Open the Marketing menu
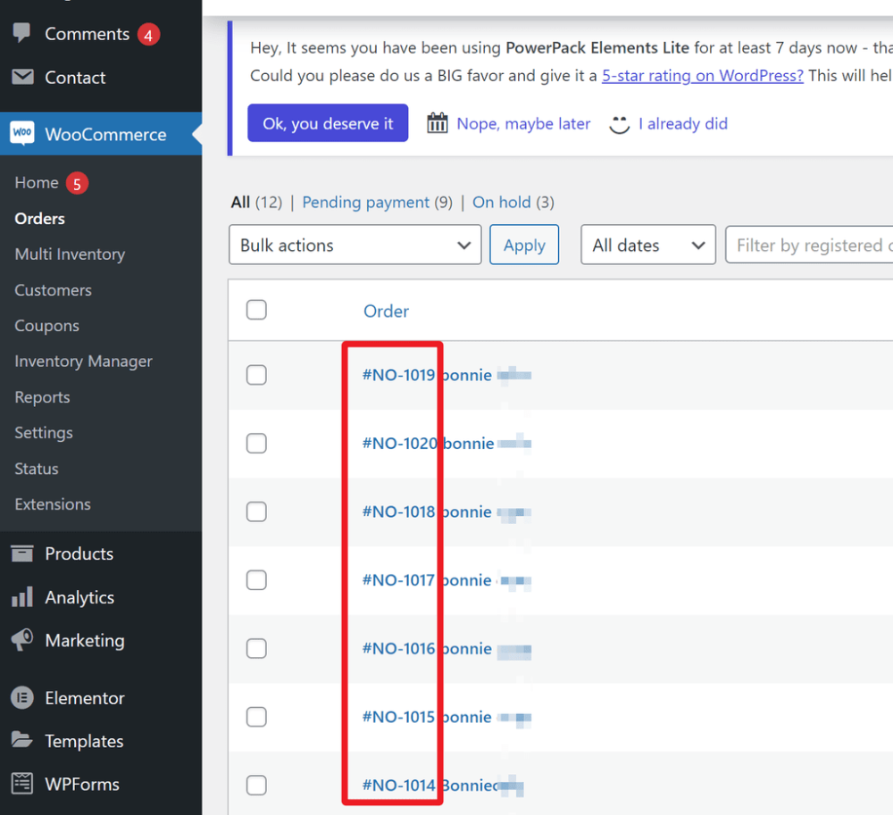 pos(85,641)
